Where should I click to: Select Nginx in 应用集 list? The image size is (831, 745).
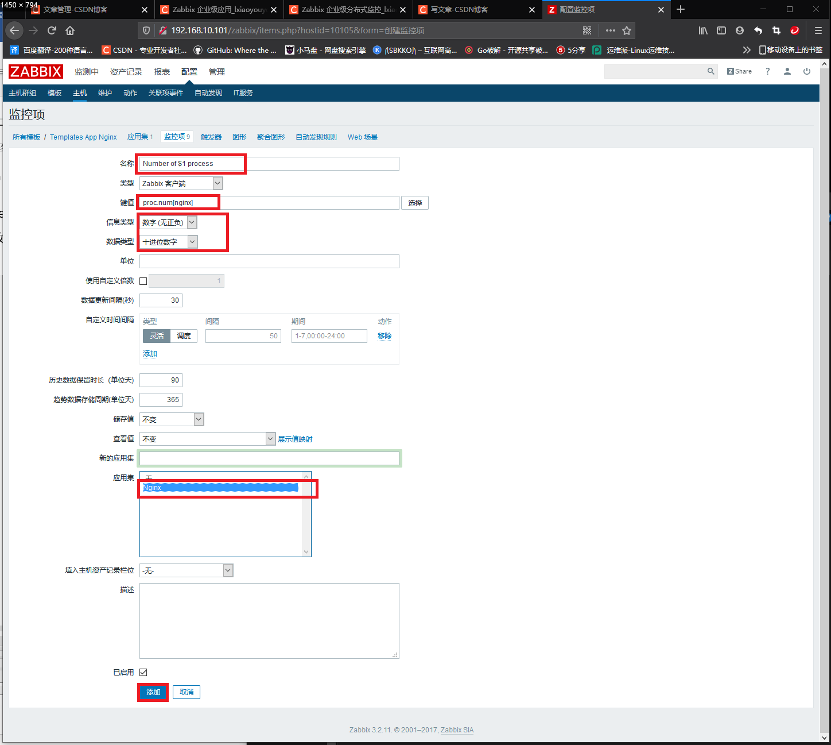[220, 488]
